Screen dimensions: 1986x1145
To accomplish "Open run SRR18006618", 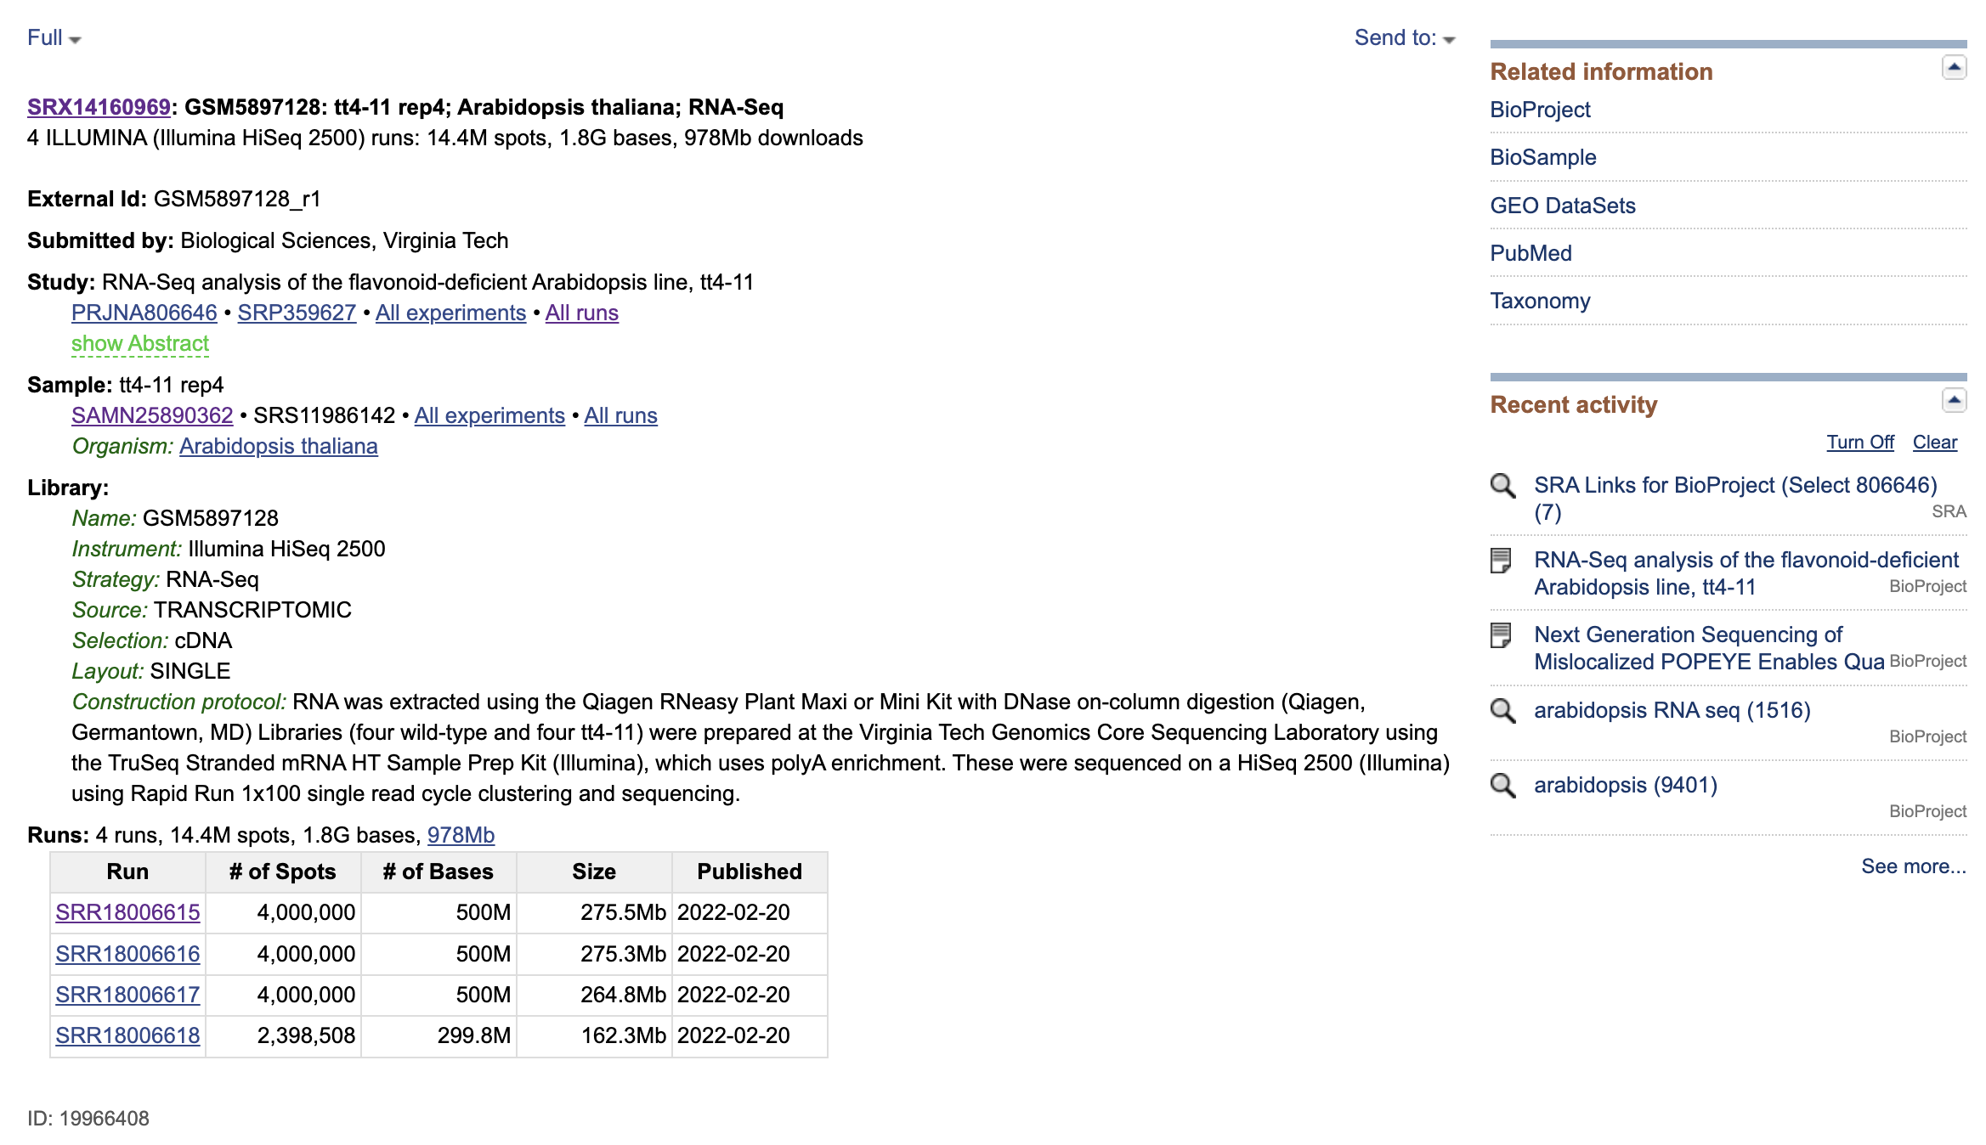I will [127, 1035].
